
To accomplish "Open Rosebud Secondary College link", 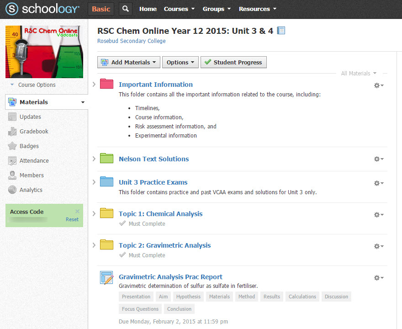I will [x=131, y=41].
